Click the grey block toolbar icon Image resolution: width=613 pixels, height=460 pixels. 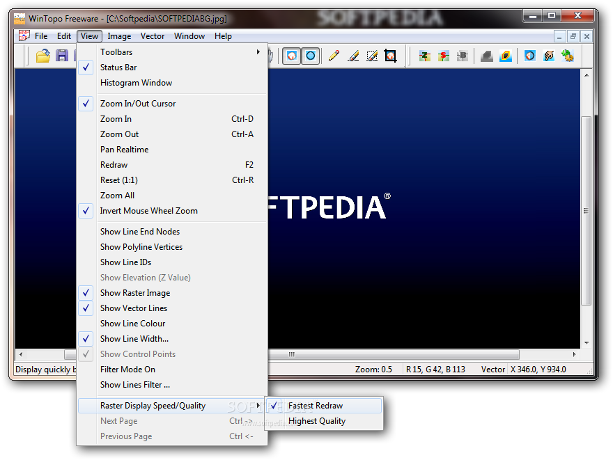487,56
